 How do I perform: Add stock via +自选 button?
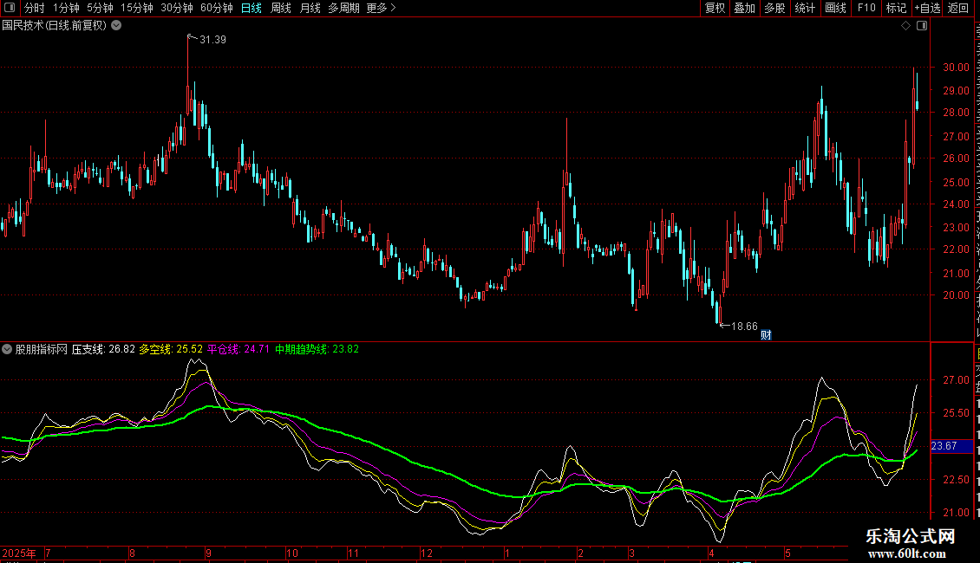927,8
